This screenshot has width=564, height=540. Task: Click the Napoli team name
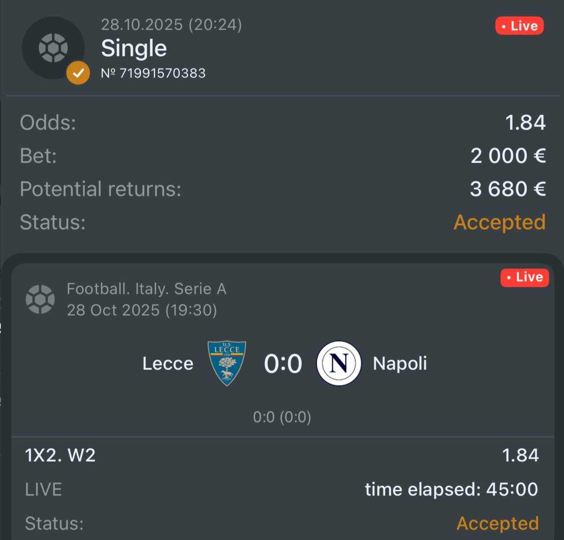(400, 364)
